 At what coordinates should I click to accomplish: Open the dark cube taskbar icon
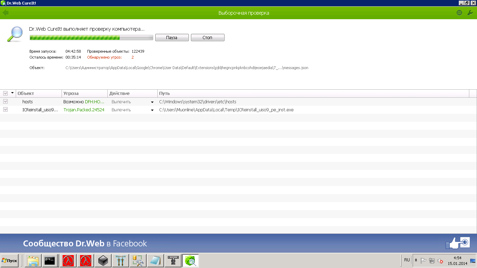[x=103, y=261]
